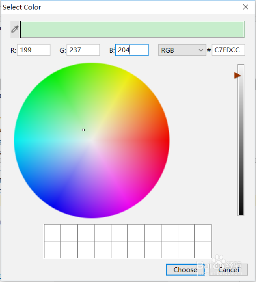Confirm color with the Choose button

[185, 269]
